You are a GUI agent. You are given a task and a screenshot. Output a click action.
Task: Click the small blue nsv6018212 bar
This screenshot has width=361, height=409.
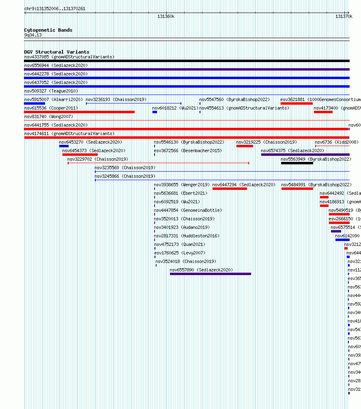click(155, 112)
